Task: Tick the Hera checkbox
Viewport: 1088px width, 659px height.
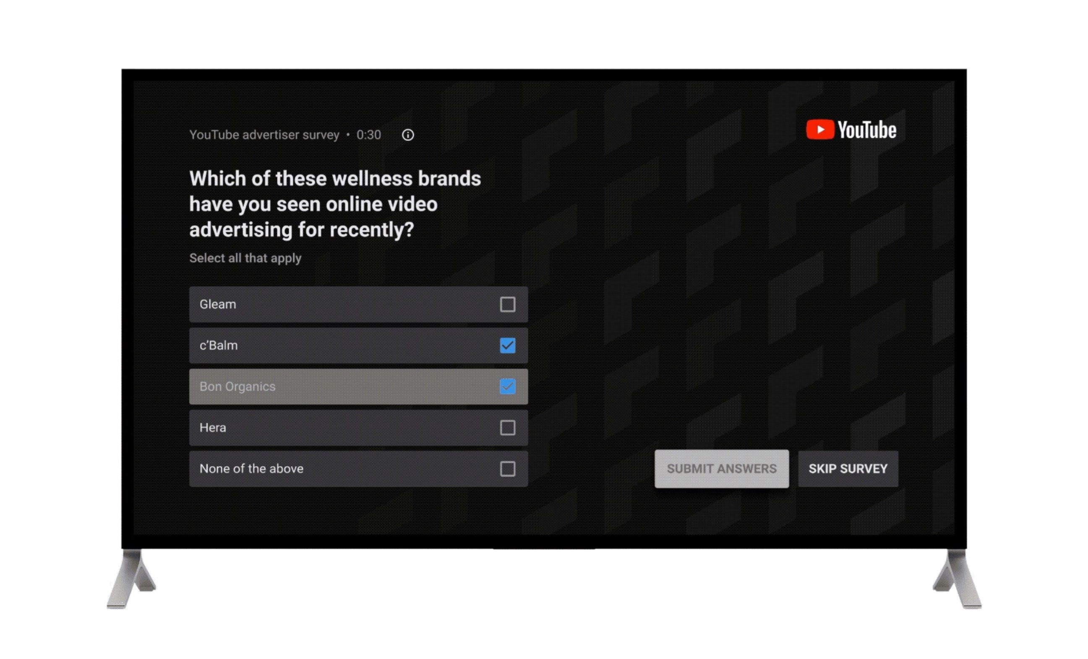Action: point(507,428)
